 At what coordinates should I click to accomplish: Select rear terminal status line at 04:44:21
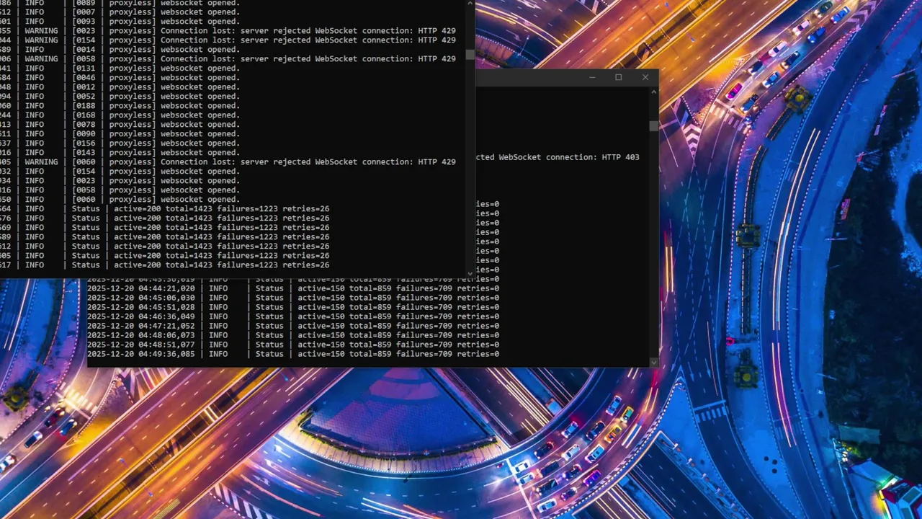293,288
